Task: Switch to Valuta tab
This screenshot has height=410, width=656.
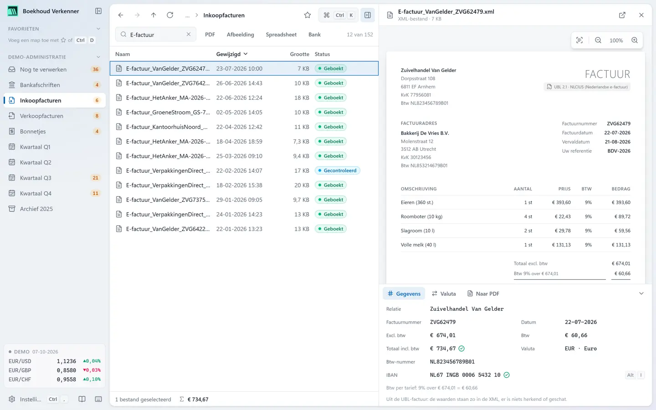Action: pyautogui.click(x=444, y=293)
